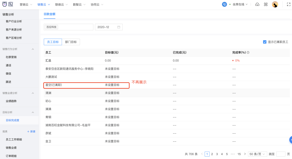Viewport: 292px width, 159px height.
Task: Click the blue phone call icon
Action: (224, 4)
